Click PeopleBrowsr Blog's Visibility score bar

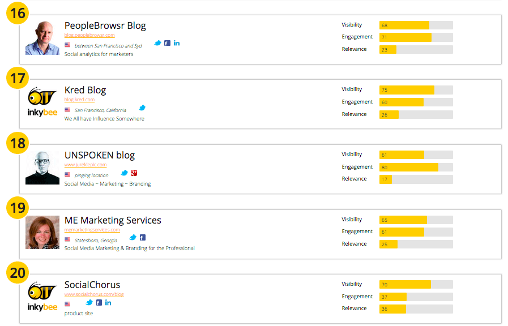click(416, 25)
